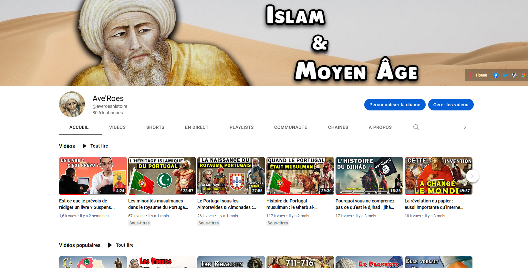Open 'Un livre ? C'est prévu ?' thumbnail

[x=93, y=176]
